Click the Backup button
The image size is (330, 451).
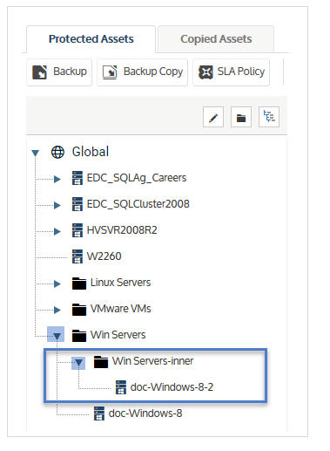click(59, 72)
